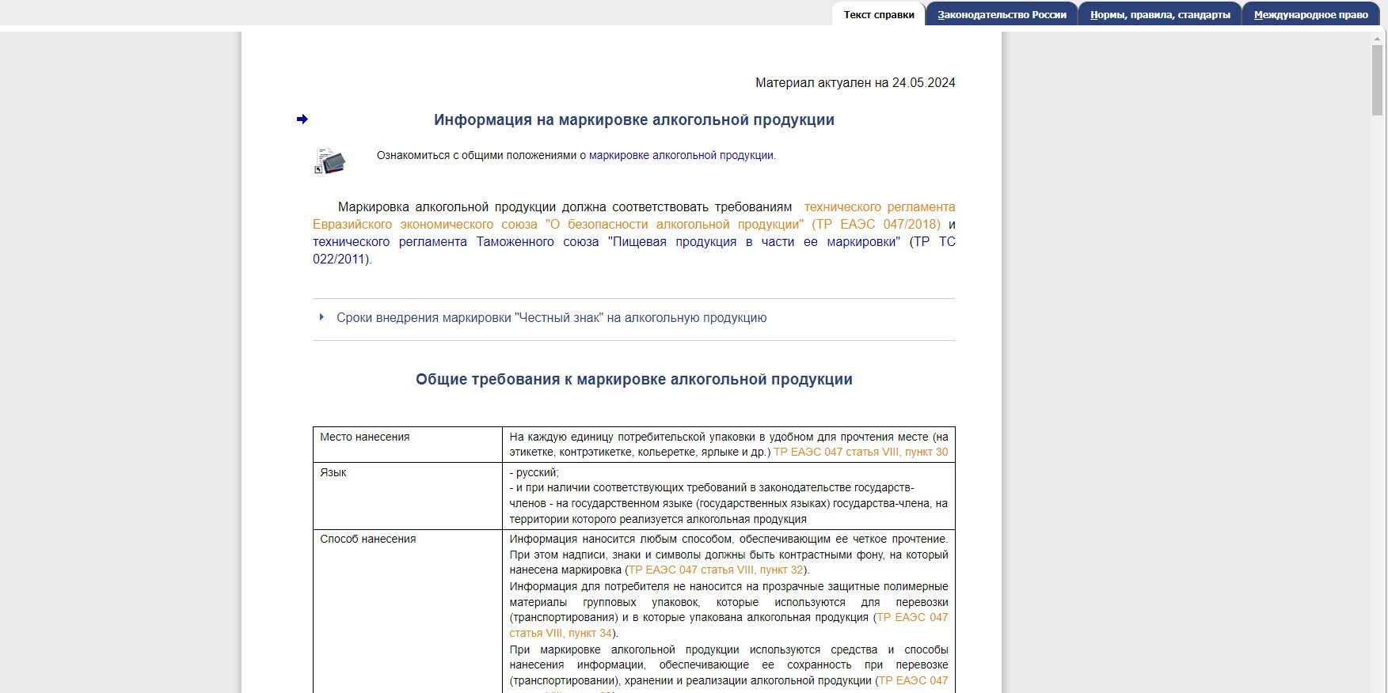Click the blue arrow icon beside the heading
This screenshot has width=1388, height=693.
[302, 119]
